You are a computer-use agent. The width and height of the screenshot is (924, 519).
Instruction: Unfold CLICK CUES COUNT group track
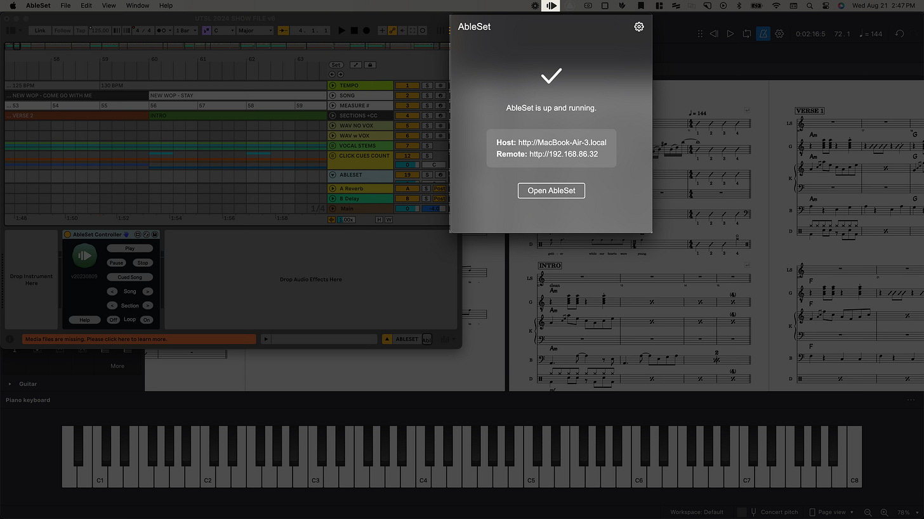click(333, 156)
